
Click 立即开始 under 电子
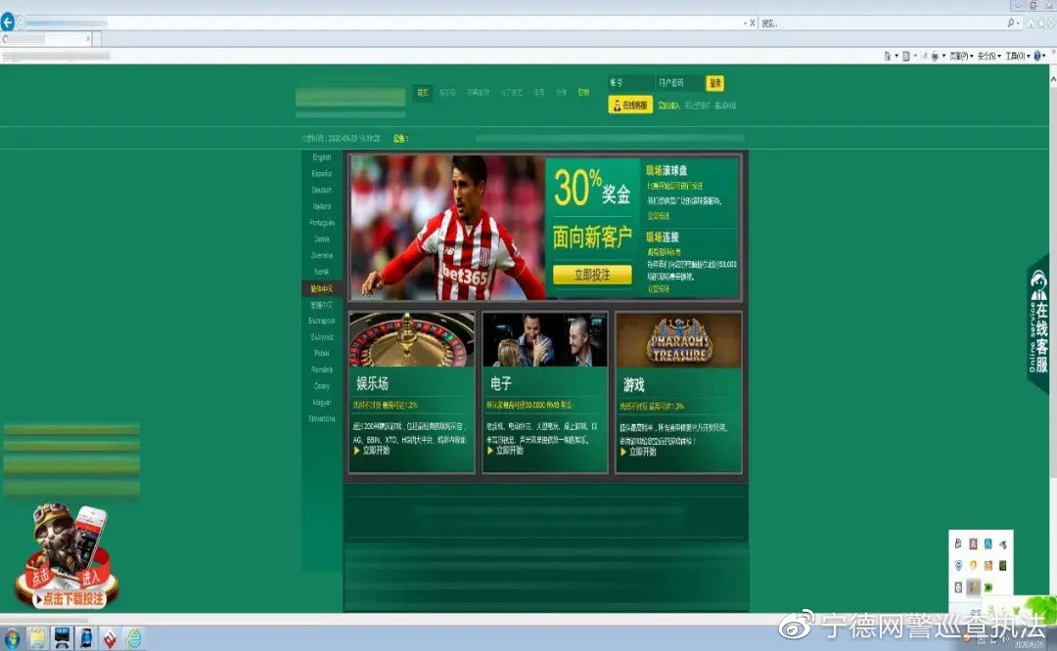pos(506,451)
